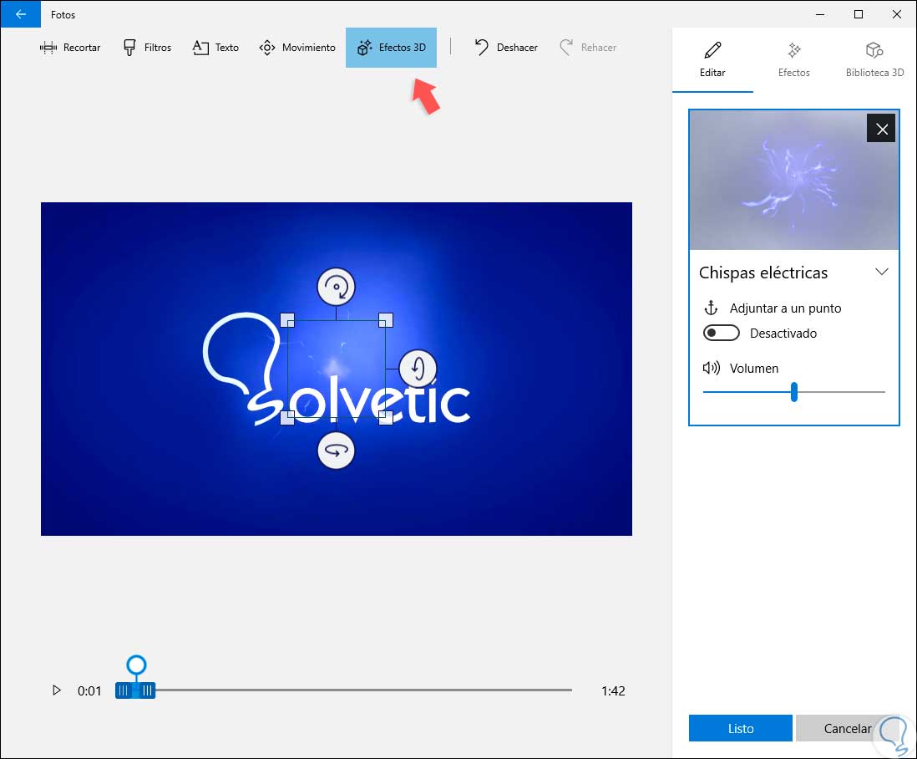Discard changes with Cancelar button
Screen dimensions: 917x759
click(847, 729)
